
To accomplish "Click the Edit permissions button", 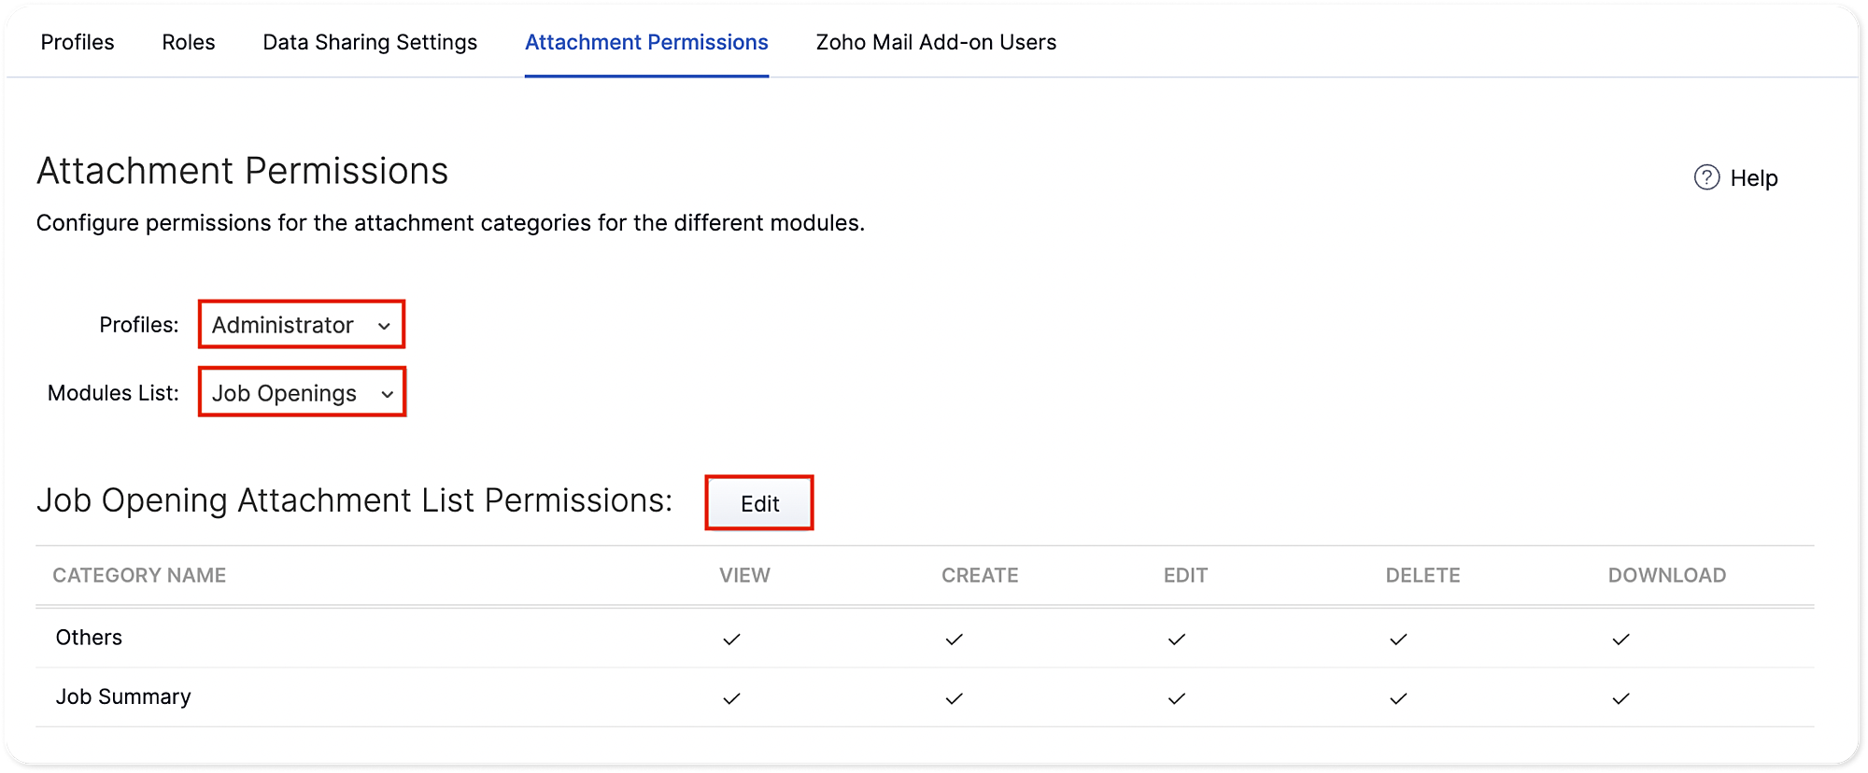I will (759, 503).
